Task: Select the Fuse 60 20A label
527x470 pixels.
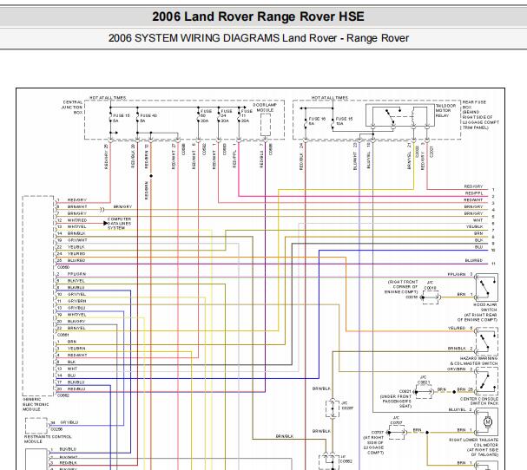Action: point(206,115)
